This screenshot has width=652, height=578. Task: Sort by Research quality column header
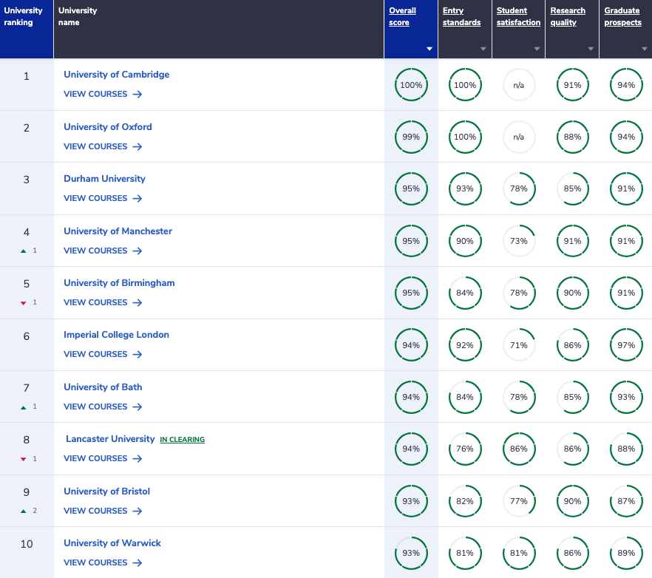tap(568, 17)
